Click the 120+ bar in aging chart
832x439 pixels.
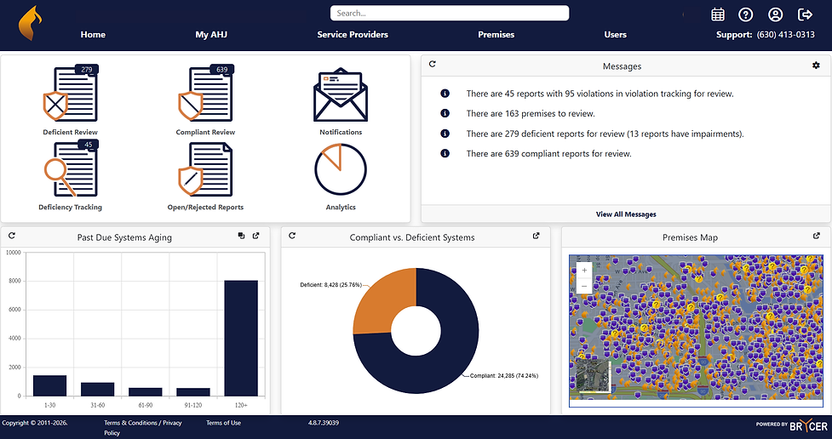(x=241, y=339)
